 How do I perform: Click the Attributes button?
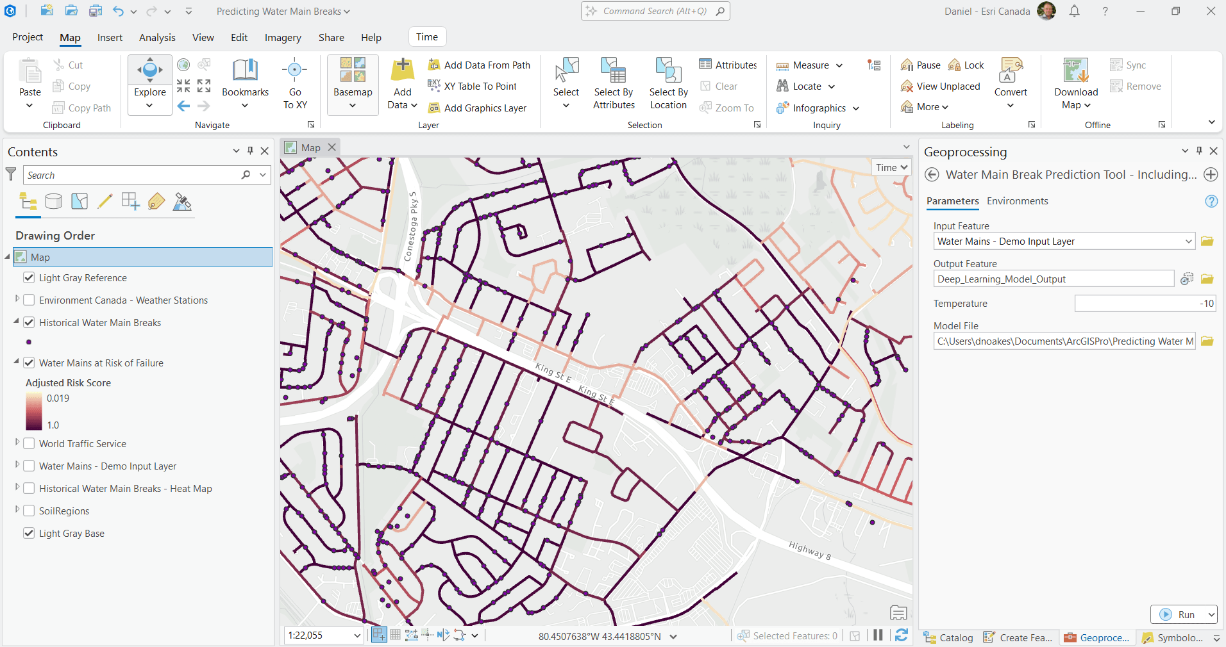pos(728,65)
